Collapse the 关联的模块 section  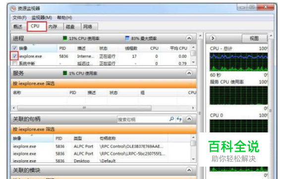click(189, 170)
